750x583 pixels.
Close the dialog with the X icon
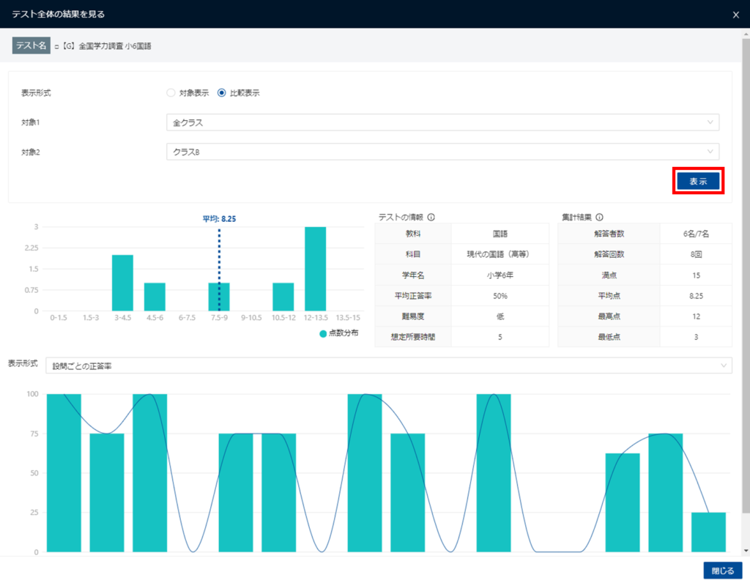tap(735, 15)
